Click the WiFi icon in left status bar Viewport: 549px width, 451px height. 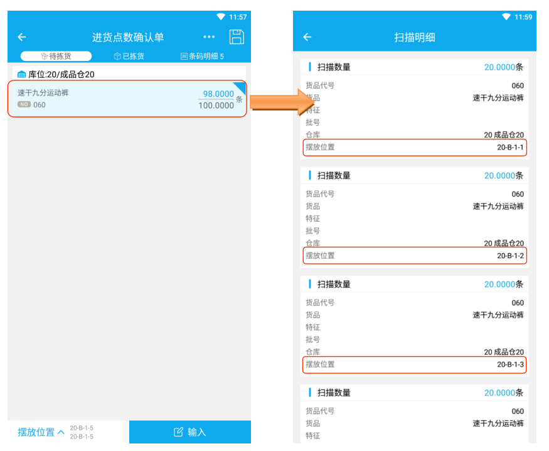[x=221, y=17]
